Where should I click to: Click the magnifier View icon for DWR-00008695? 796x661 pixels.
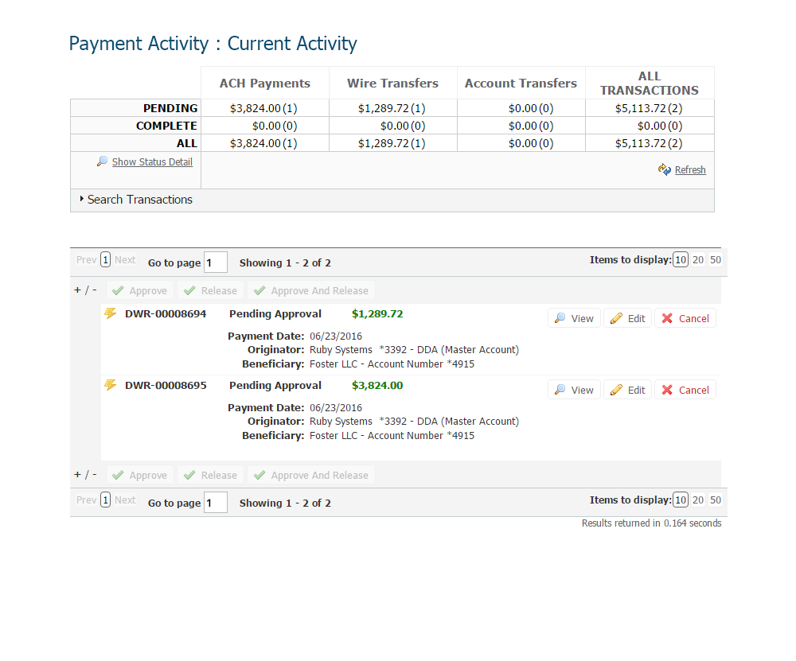tap(560, 391)
